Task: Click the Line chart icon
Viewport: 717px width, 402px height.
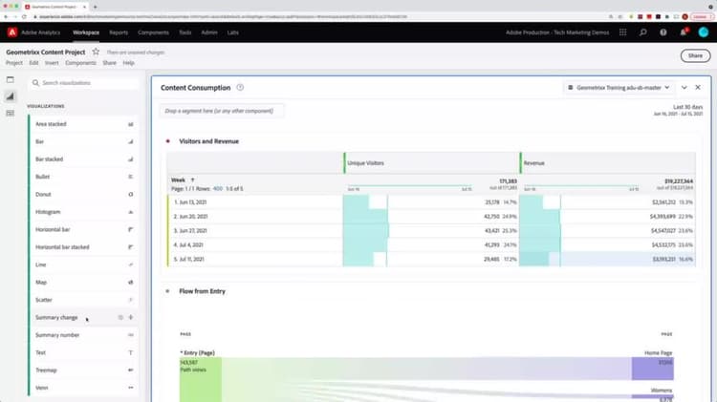Action: click(131, 264)
